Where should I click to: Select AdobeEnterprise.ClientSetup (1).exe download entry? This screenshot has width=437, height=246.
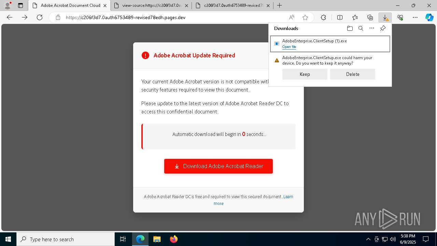click(330, 44)
